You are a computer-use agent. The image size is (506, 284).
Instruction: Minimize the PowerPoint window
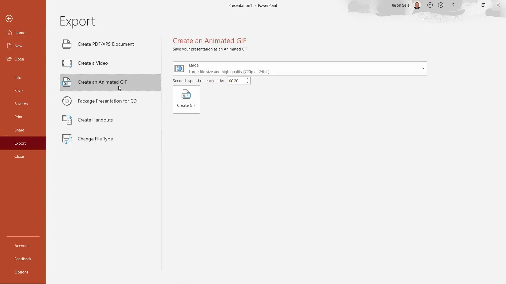coord(468,5)
